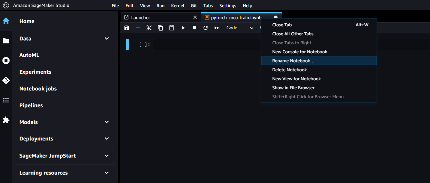Go to Home in the sidebar
This screenshot has width=430, height=183.
27,21
